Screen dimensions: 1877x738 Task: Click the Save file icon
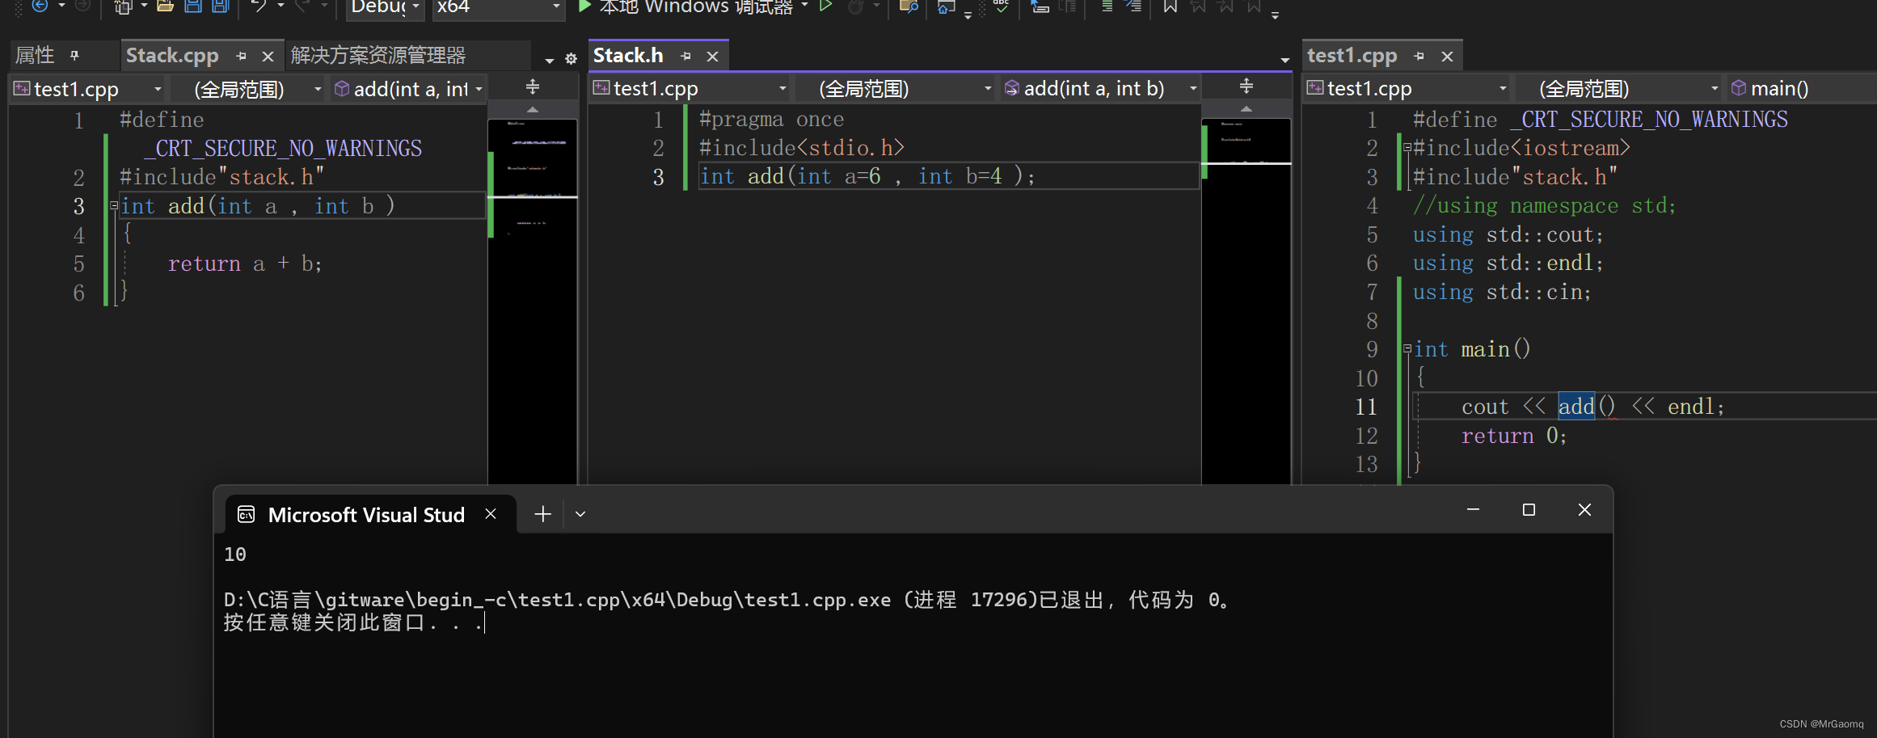(193, 6)
